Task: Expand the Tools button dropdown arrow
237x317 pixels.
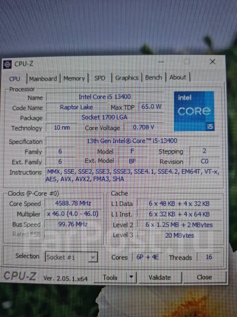Action: (x=131, y=276)
